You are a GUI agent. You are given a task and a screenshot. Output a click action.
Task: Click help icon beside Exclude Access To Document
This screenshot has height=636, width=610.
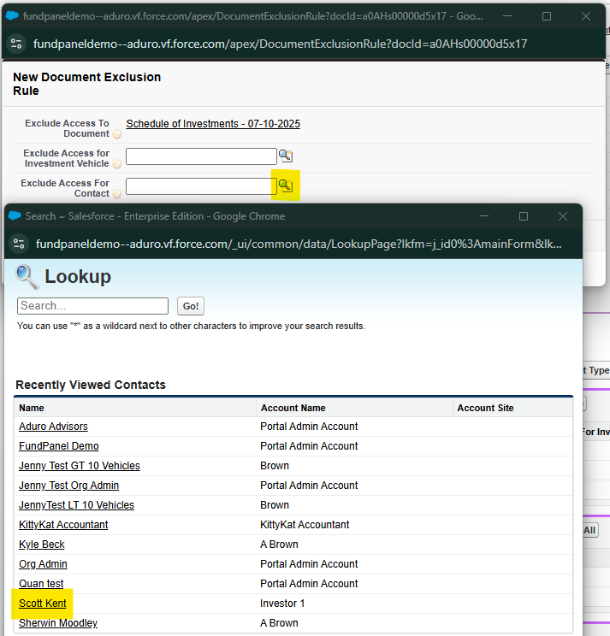(x=117, y=134)
